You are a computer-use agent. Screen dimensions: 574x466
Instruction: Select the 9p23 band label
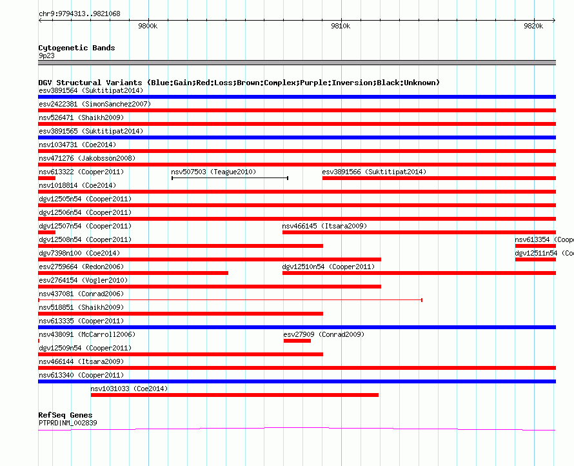click(46, 56)
